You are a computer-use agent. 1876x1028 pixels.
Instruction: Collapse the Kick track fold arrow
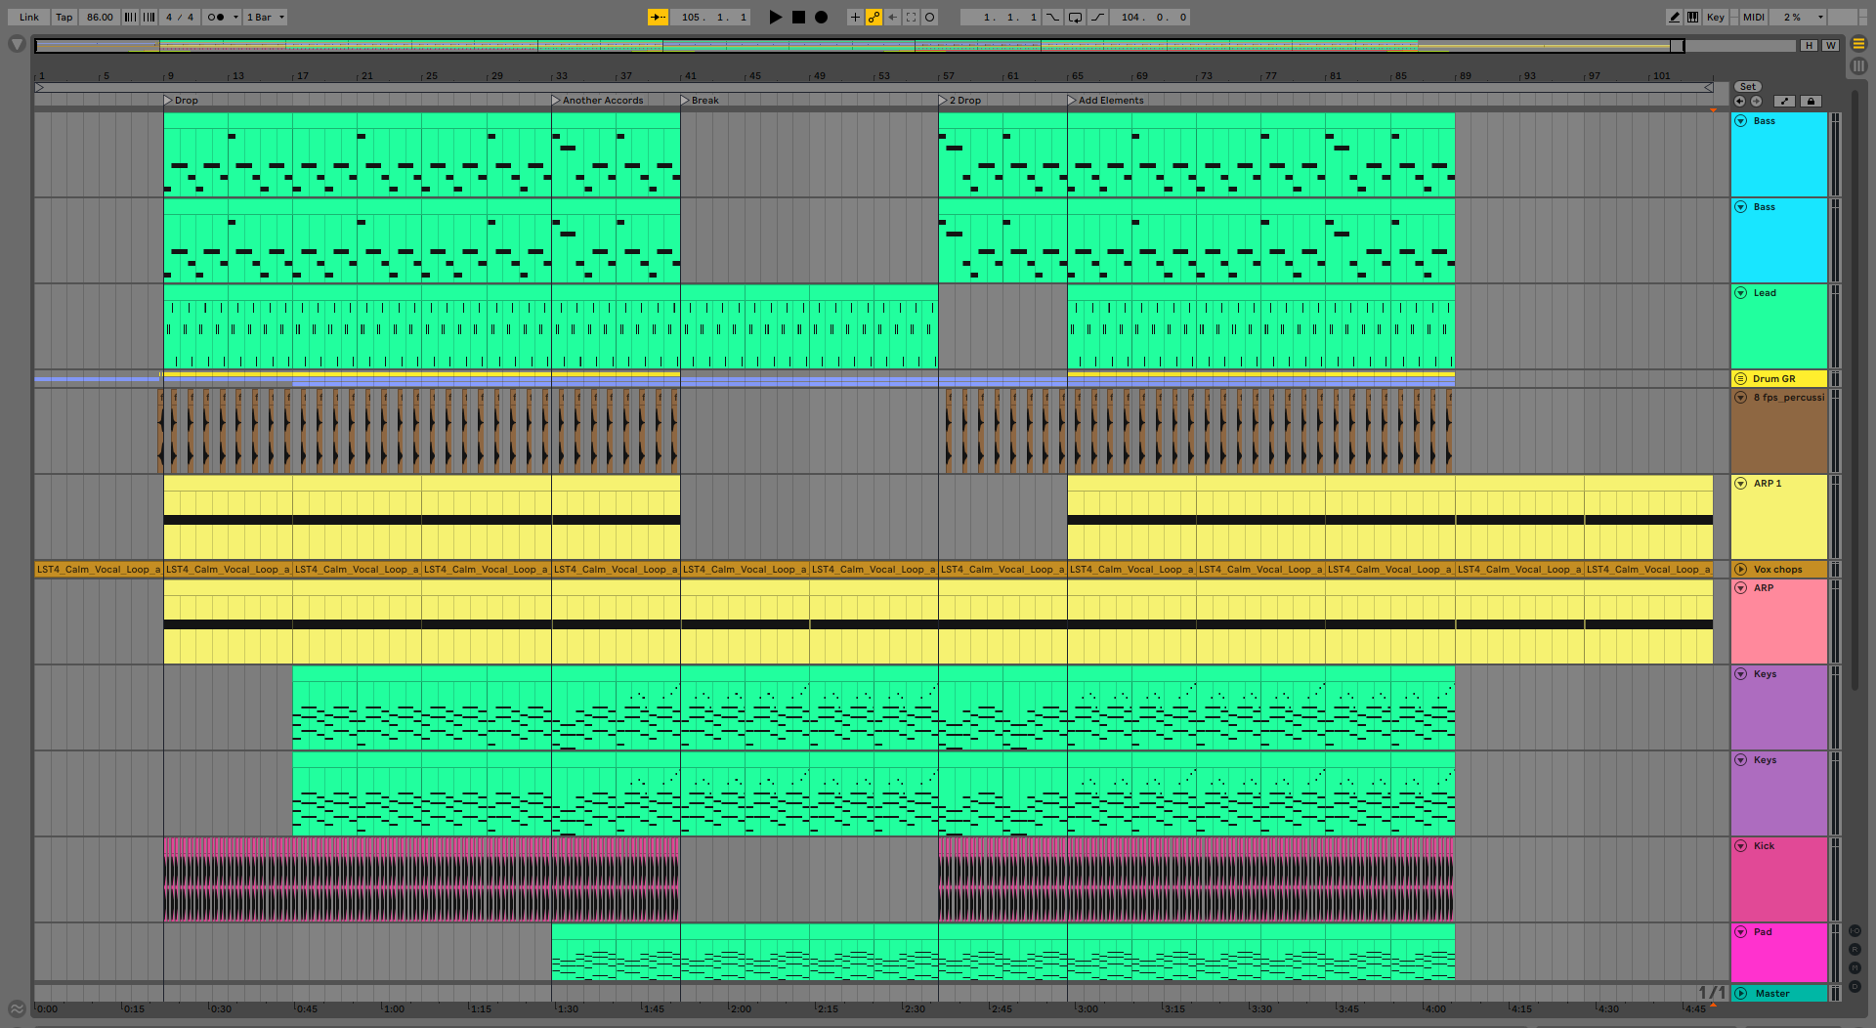pos(1741,845)
